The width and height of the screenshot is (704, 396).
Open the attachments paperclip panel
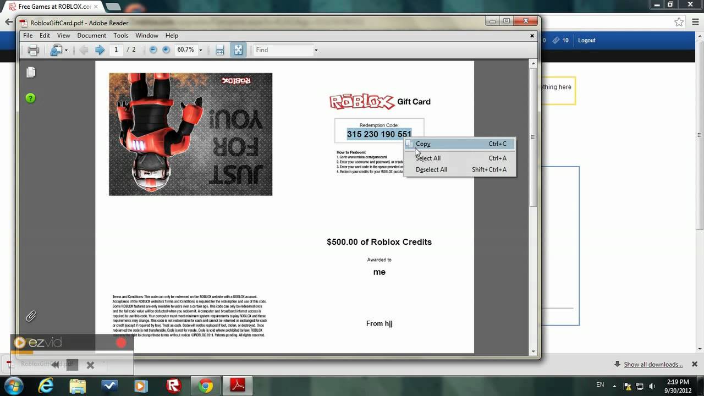pos(31,316)
